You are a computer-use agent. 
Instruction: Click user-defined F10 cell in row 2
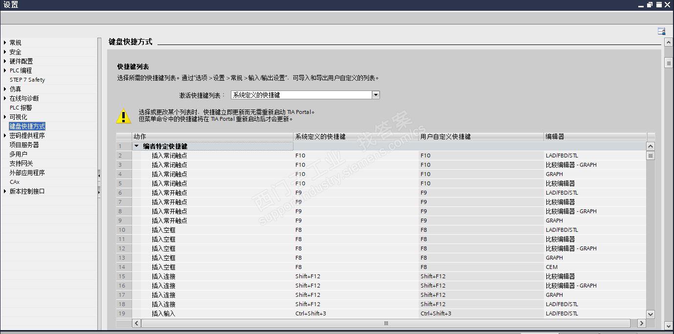481,156
